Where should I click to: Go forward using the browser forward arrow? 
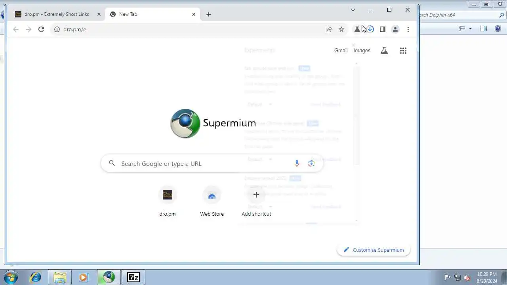point(29,29)
